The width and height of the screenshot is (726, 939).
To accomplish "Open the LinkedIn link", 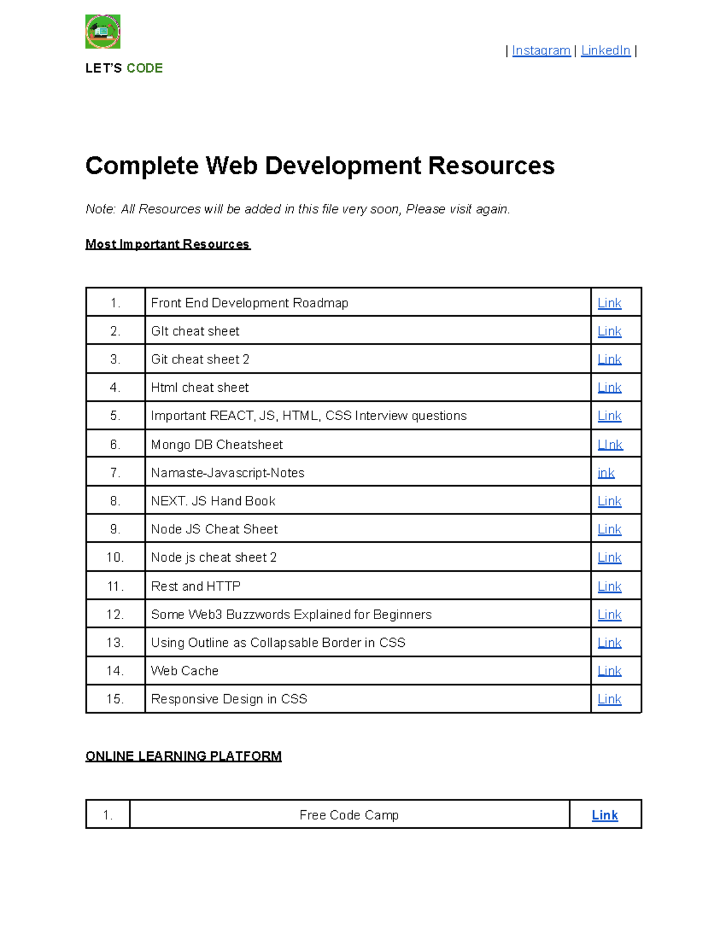I will click(x=605, y=50).
